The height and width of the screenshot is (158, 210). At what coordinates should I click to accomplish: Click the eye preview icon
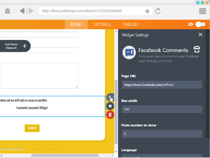tap(191, 24)
